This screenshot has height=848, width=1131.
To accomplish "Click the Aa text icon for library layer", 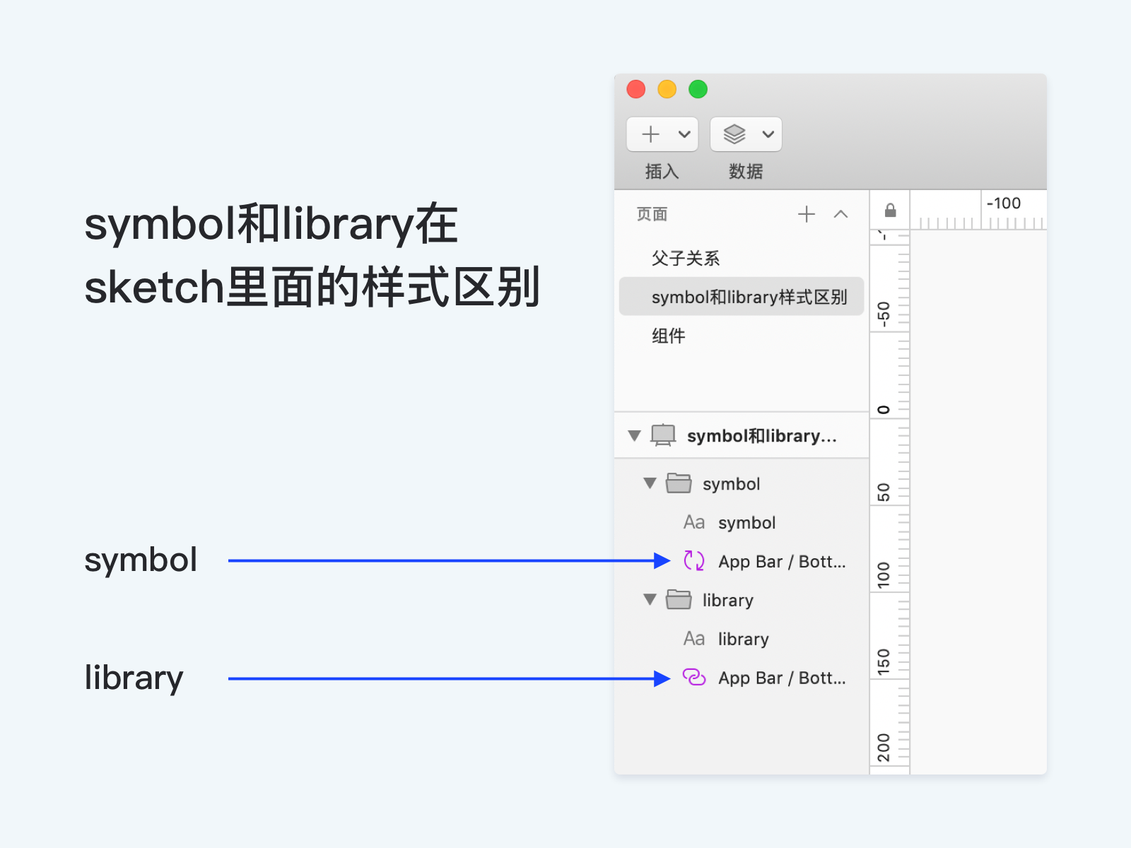I will 693,639.
